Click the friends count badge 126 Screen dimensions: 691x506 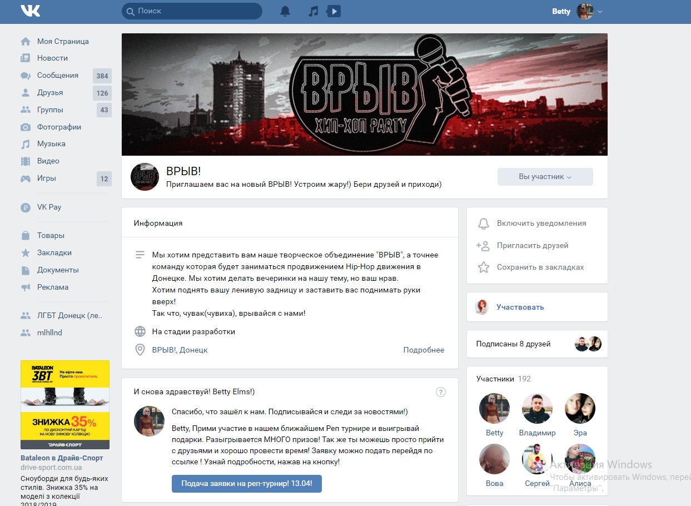[102, 93]
